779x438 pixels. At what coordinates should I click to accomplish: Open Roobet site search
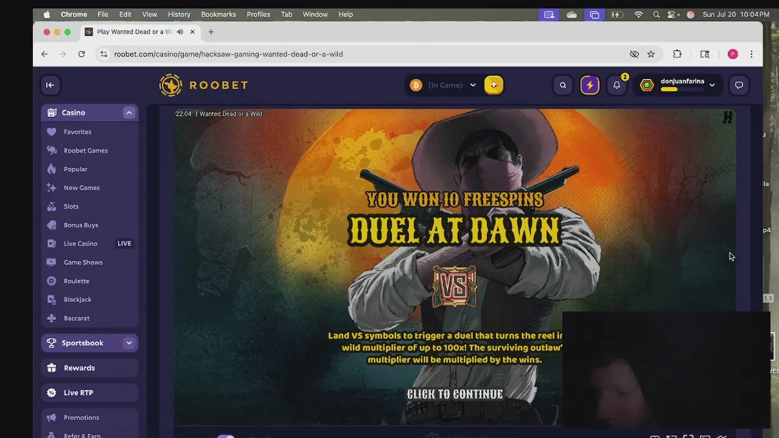click(563, 85)
